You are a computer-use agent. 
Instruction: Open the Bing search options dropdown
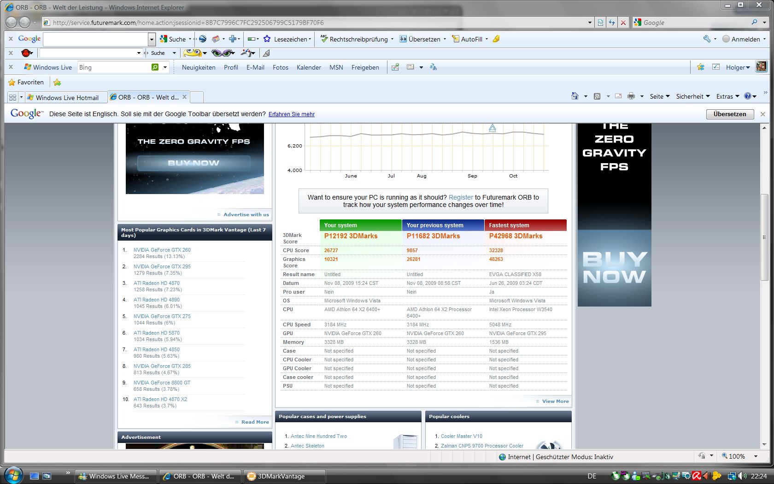point(165,67)
